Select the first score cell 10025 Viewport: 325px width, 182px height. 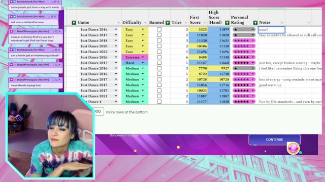click(x=199, y=90)
